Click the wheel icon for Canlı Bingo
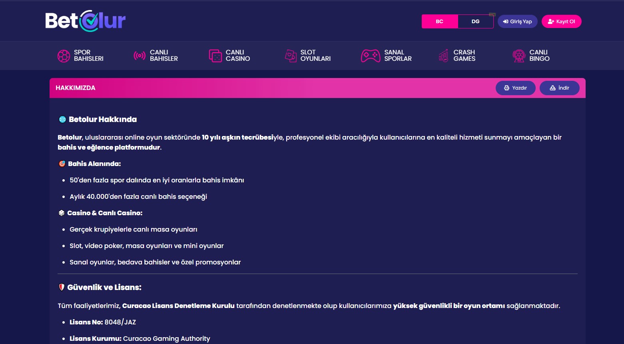624x344 pixels. pyautogui.click(x=519, y=56)
